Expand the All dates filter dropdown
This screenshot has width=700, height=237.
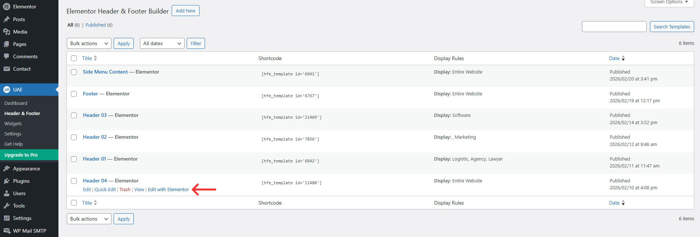pos(162,43)
